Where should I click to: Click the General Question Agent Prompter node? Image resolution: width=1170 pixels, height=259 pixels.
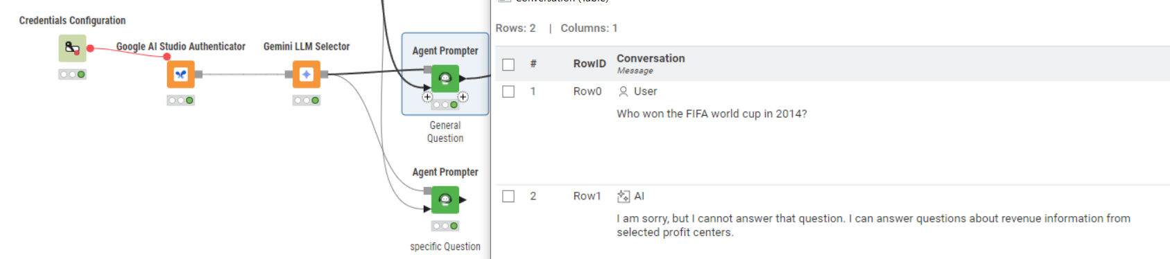[x=445, y=78]
